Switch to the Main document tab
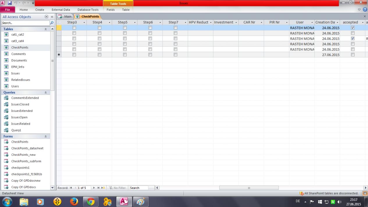 tap(65, 17)
